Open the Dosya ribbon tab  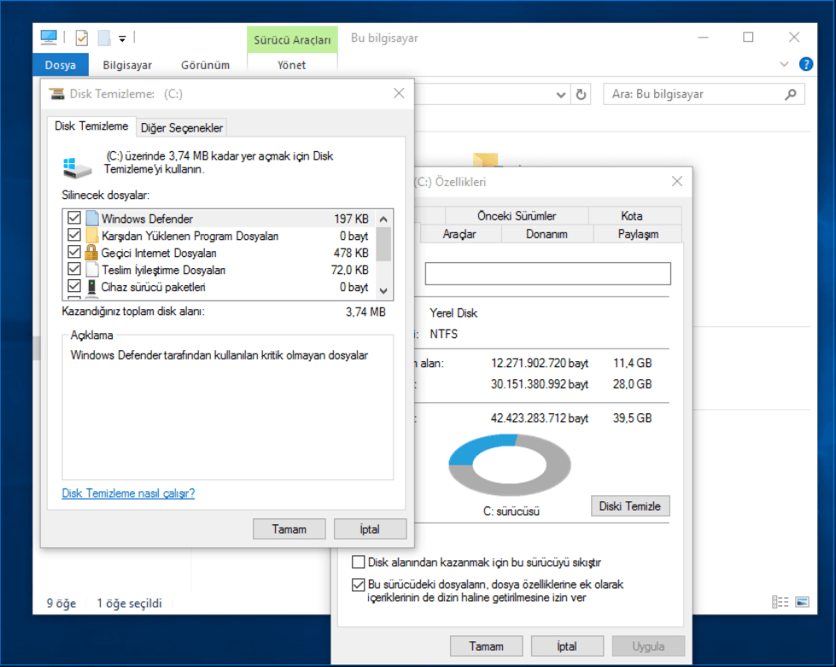tap(61, 65)
